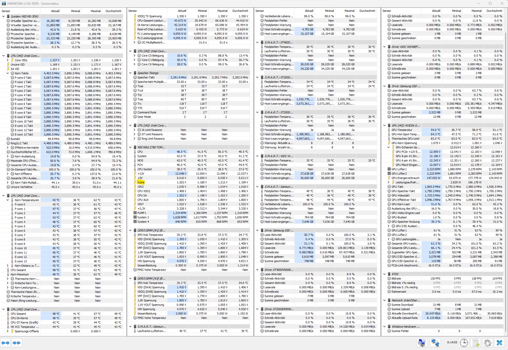Viewport: 508px width, 350px height.
Task: Open sensor settings gear icon
Action: [487, 343]
